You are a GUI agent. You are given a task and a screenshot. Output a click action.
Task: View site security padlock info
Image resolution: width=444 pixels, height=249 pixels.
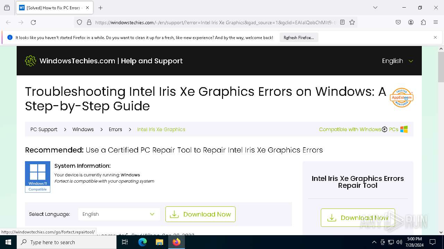coord(89,22)
